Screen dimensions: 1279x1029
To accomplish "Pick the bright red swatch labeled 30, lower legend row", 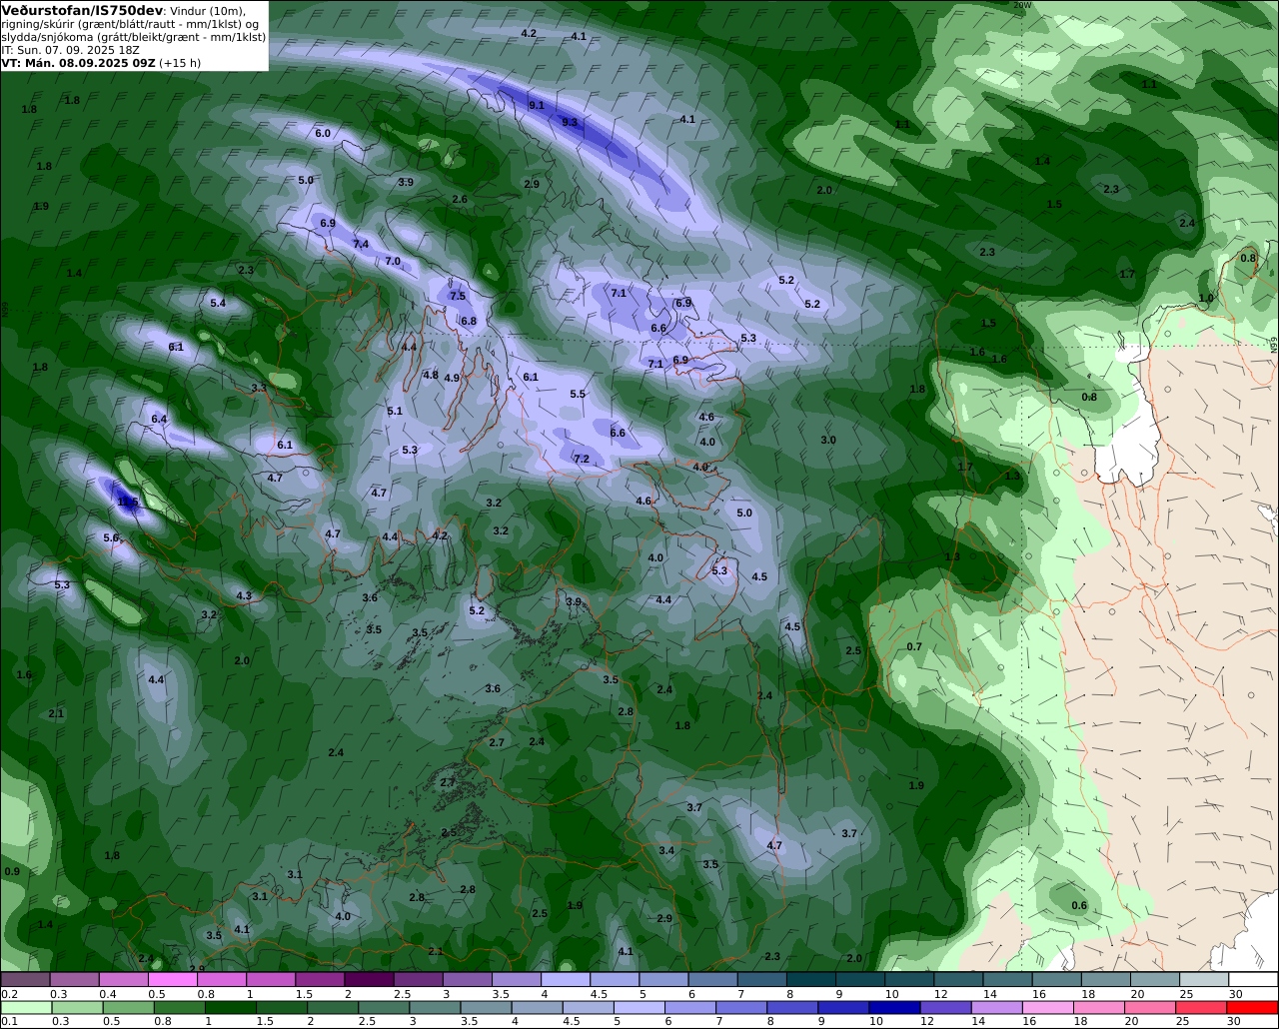I will 1253,1007.
